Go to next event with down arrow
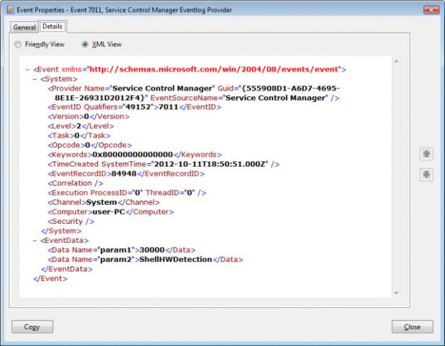The image size is (445, 346). coord(426,174)
